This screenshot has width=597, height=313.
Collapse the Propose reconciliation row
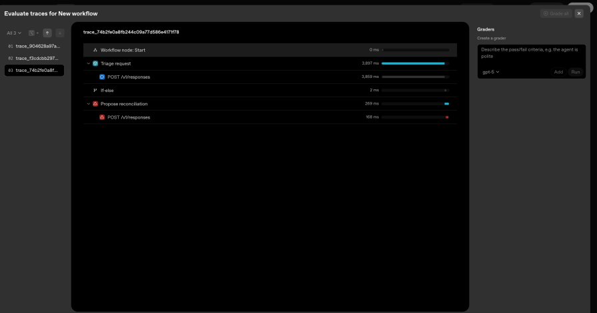(x=88, y=104)
